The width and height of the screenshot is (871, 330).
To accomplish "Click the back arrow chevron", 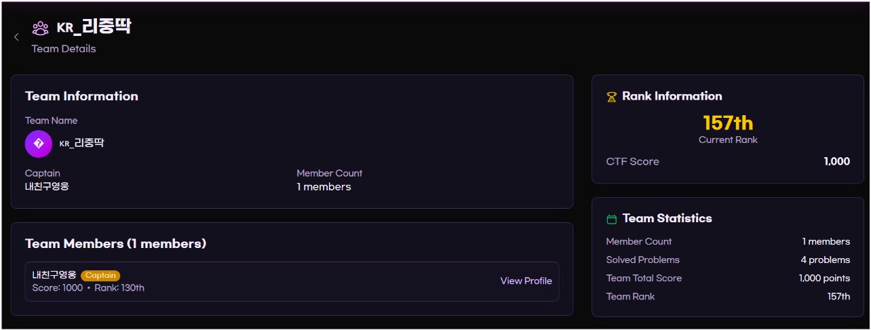I will pos(16,37).
